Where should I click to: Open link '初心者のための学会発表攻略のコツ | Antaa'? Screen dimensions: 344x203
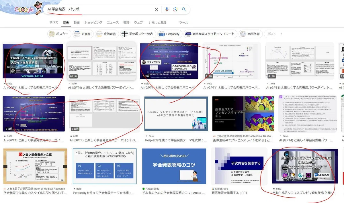[173, 193]
